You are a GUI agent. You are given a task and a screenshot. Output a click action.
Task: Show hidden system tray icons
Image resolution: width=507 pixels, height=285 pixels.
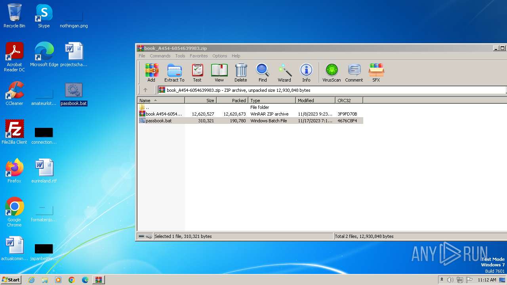pyautogui.click(x=442, y=280)
